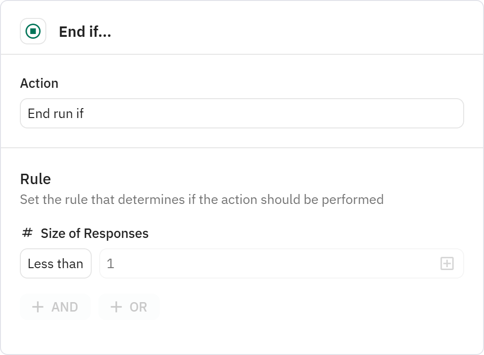Open the "End run if" action dropdown
The width and height of the screenshot is (484, 355).
(242, 113)
